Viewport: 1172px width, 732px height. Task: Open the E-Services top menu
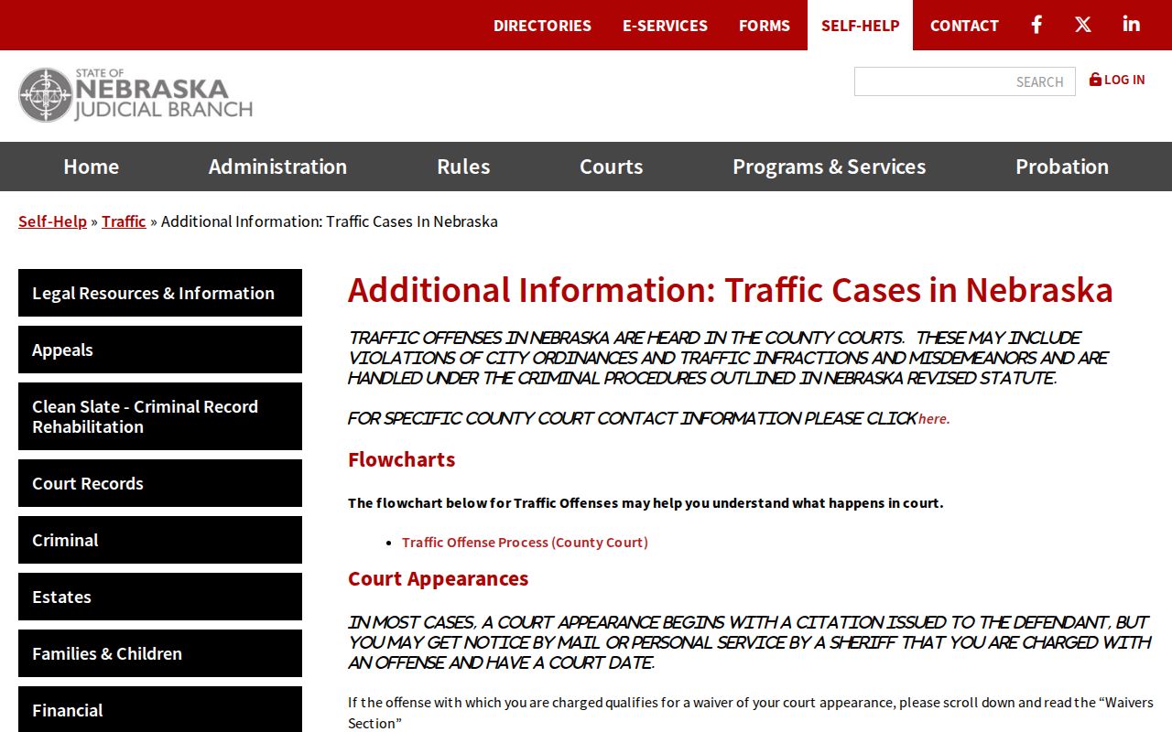pyautogui.click(x=665, y=26)
